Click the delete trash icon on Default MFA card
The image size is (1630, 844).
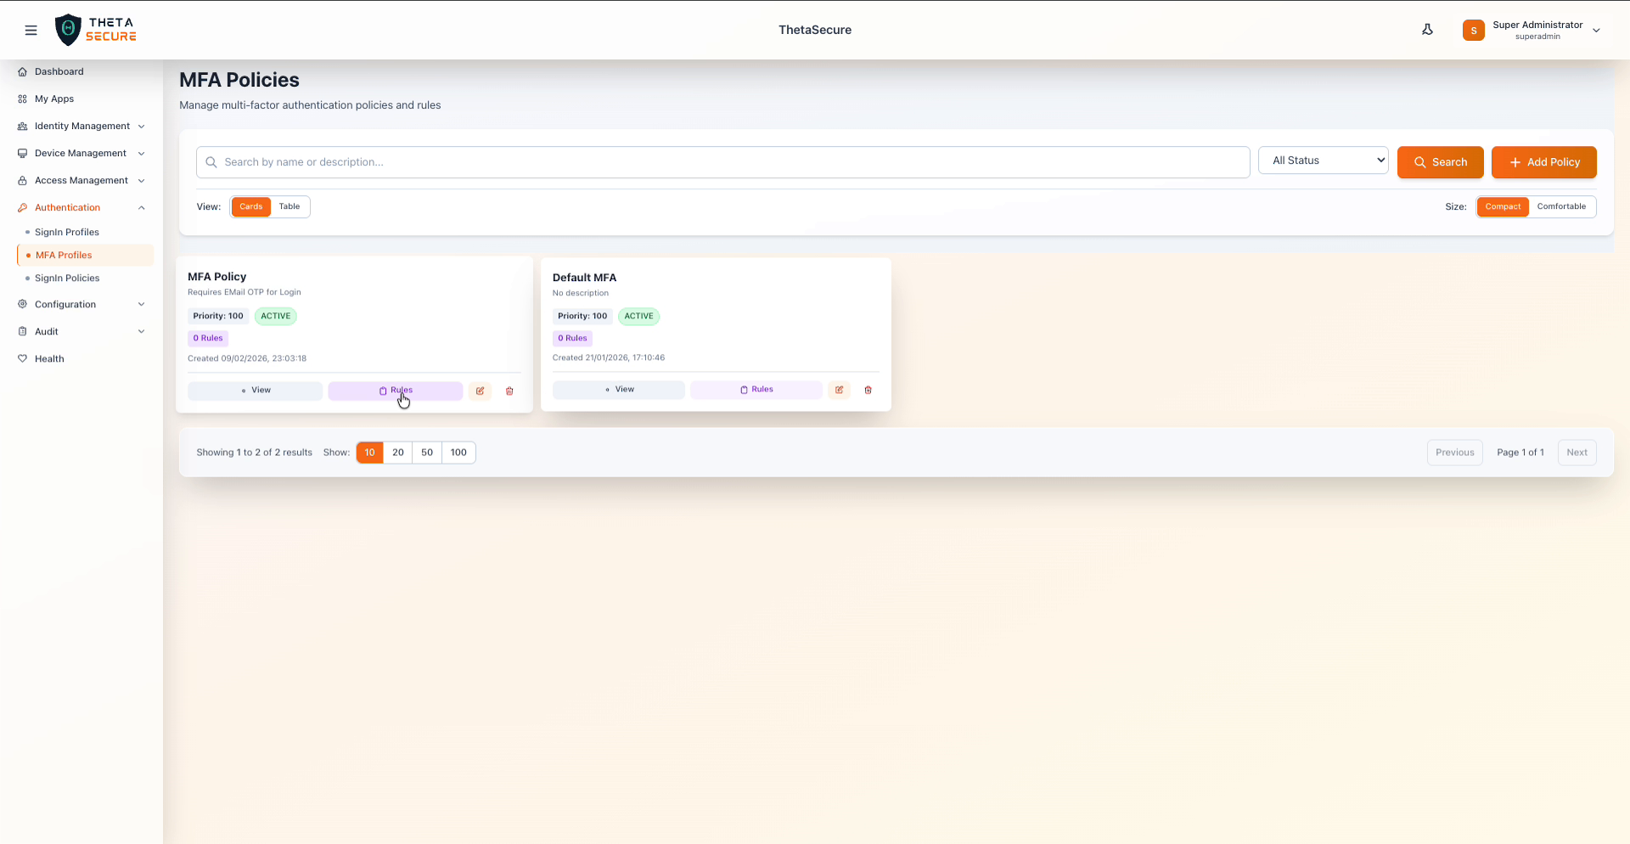tap(868, 390)
